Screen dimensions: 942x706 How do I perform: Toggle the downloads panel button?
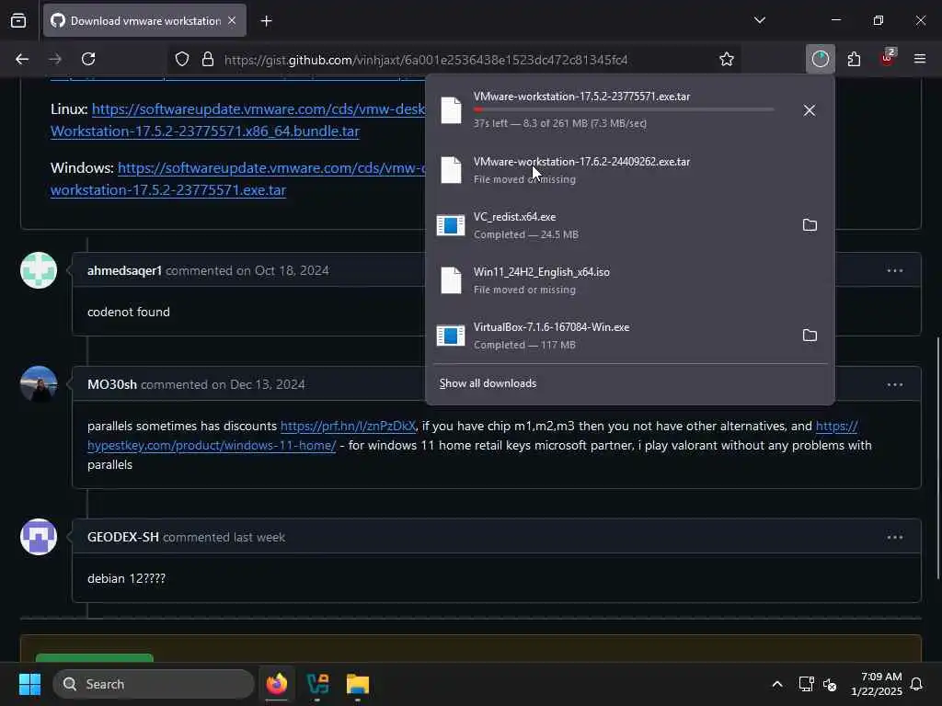(x=820, y=59)
